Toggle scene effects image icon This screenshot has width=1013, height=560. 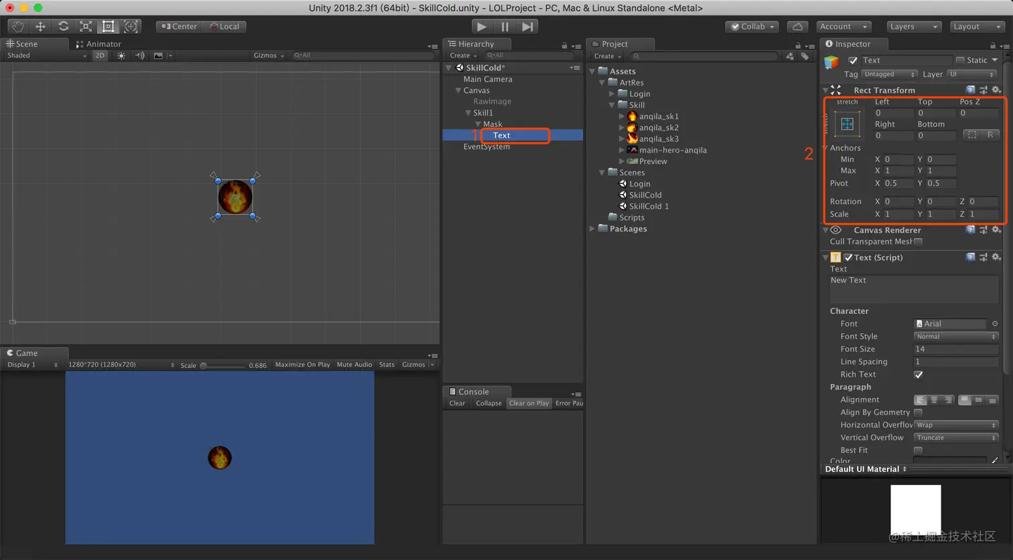(158, 56)
